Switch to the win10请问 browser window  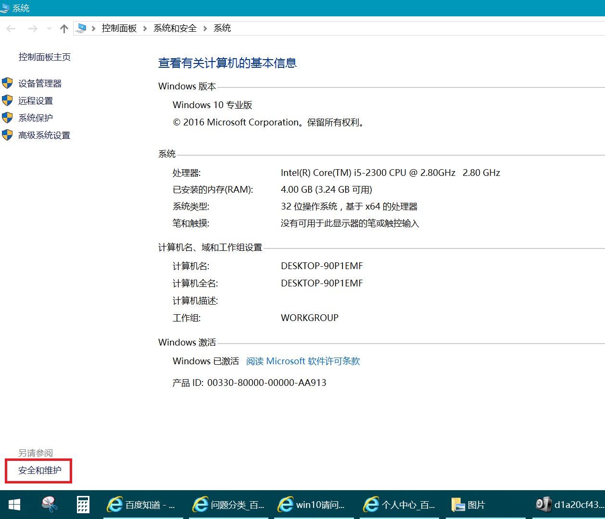(x=314, y=505)
